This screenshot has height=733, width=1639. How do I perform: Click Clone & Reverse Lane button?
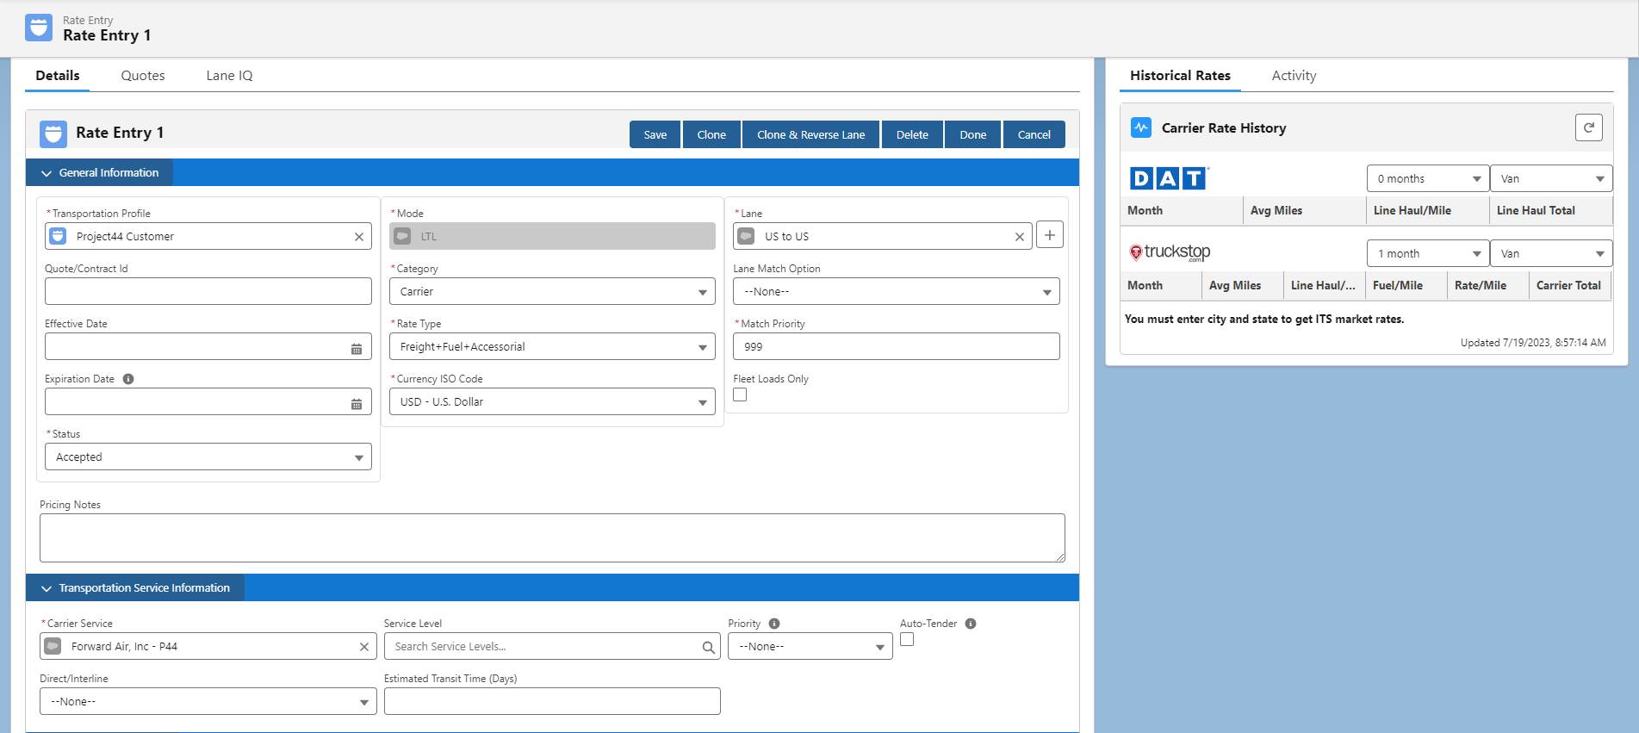point(811,134)
